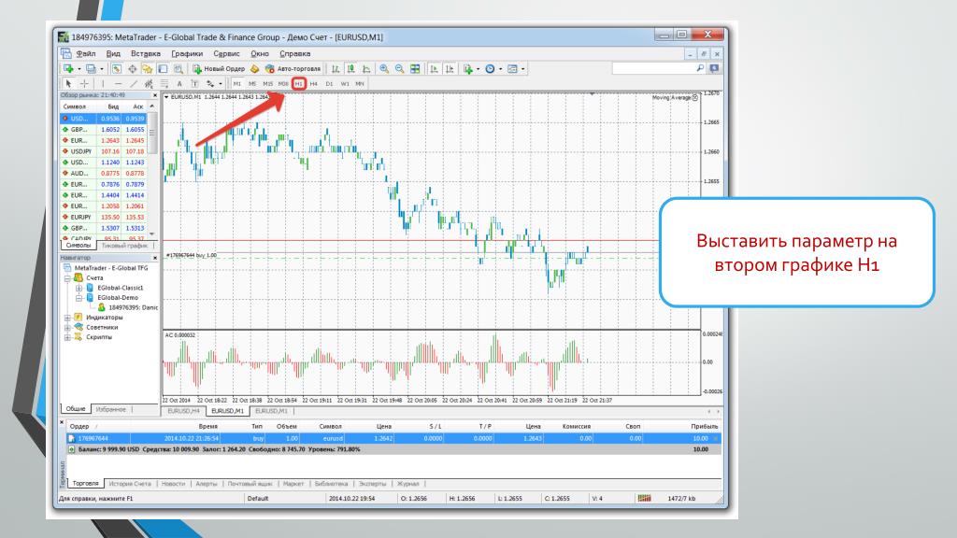The height and width of the screenshot is (538, 957).
Task: Expand the EGlobal-Classic1 account node
Action: tap(79, 288)
